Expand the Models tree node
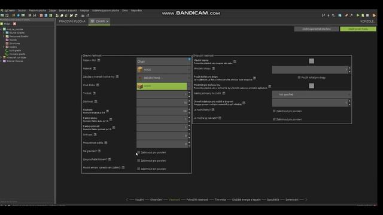The width and height of the screenshot is (383, 215). click(4, 47)
